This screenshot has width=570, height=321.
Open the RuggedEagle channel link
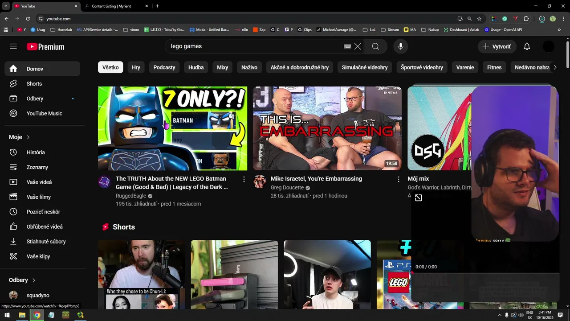130,196
